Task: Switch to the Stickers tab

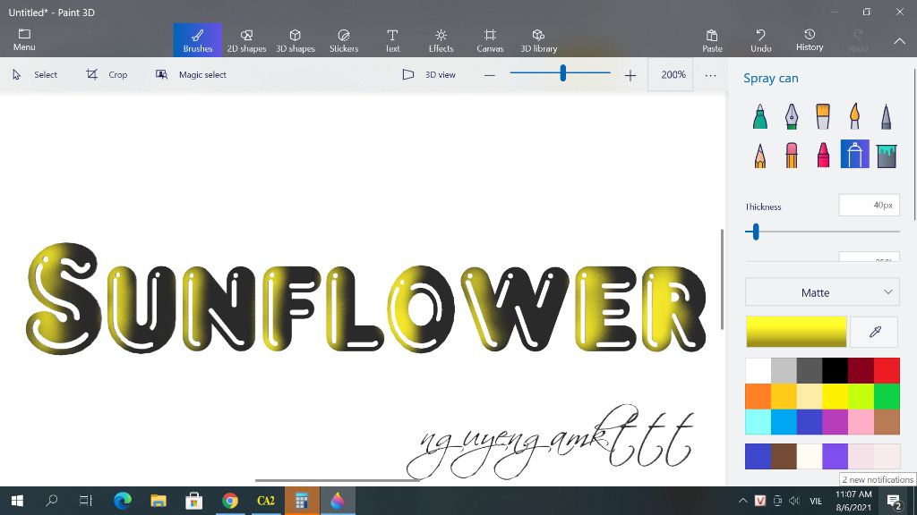Action: [344, 40]
